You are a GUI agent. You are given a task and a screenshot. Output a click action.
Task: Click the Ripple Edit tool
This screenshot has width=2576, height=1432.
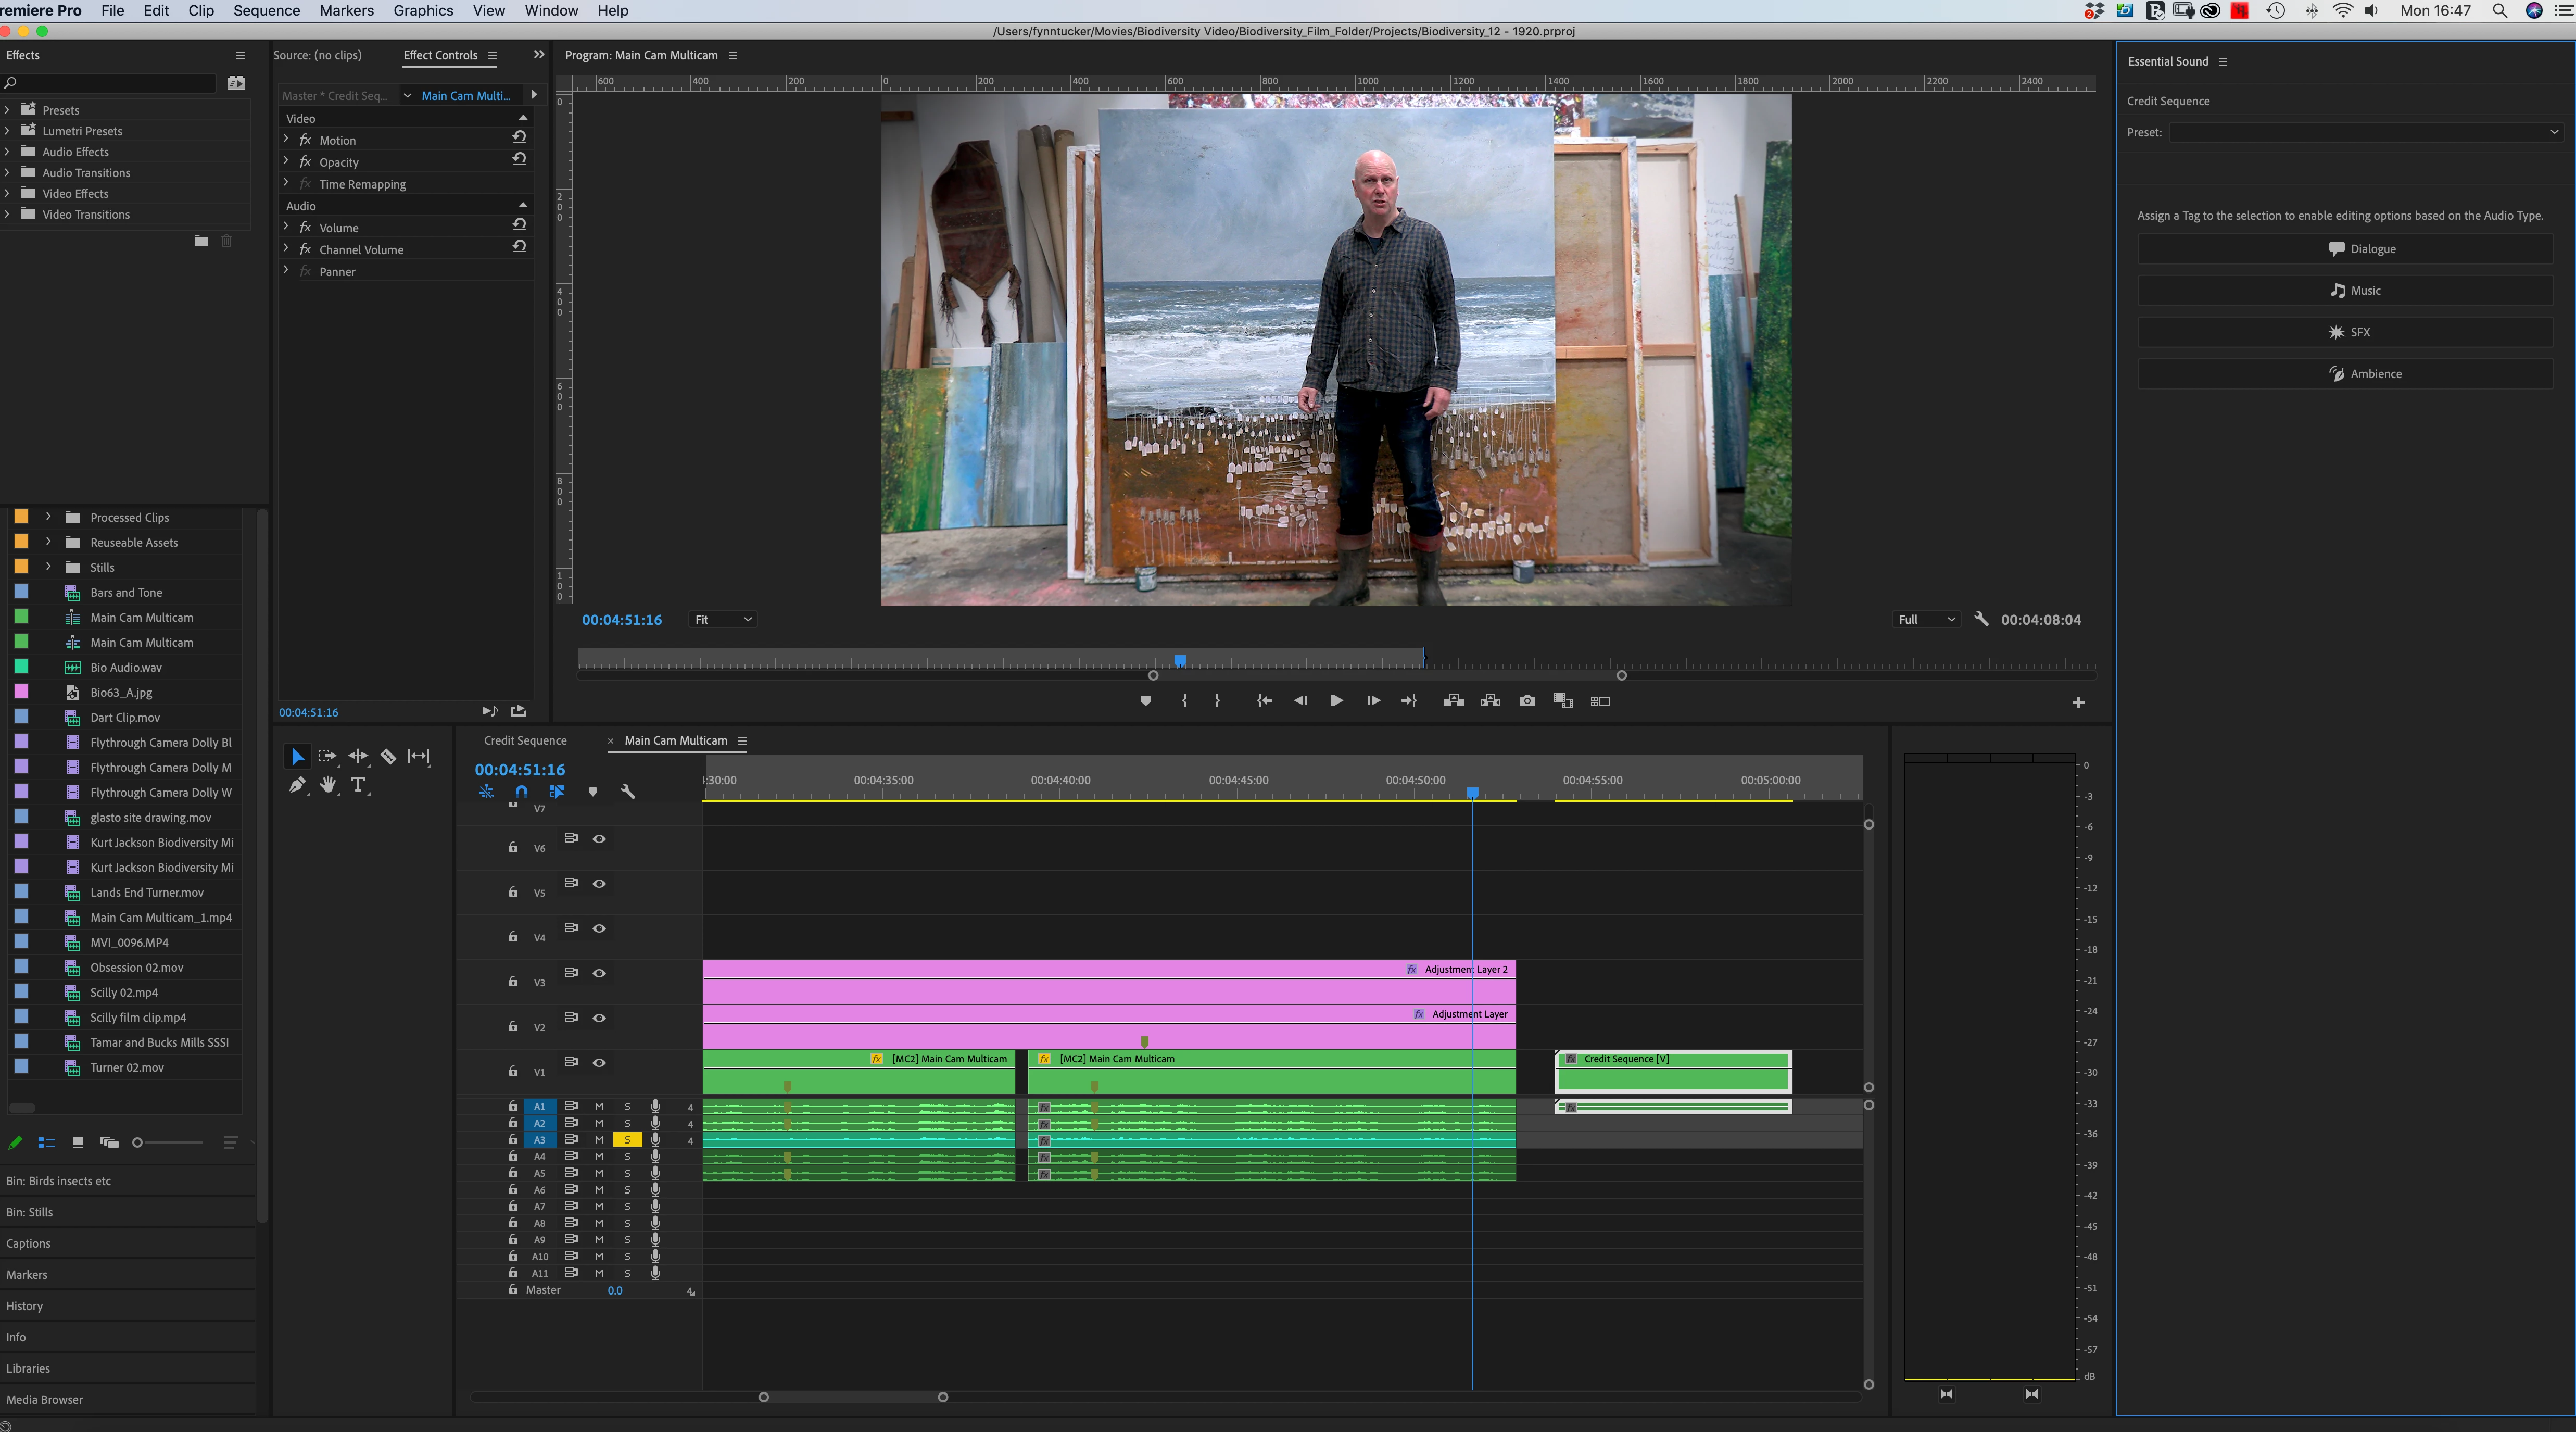coord(358,756)
